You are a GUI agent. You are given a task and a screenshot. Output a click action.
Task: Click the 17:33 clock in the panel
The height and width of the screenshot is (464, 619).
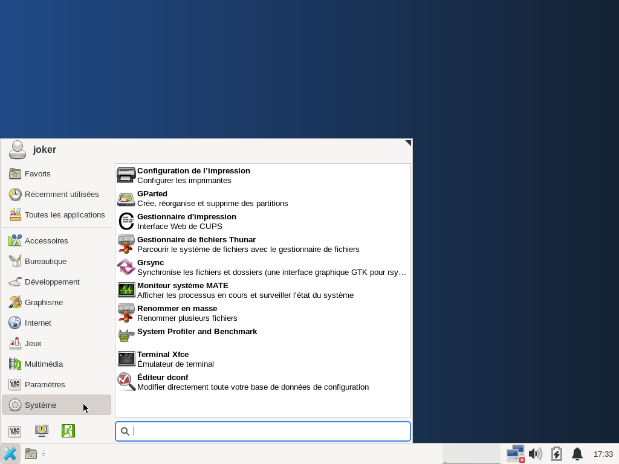tap(603, 454)
